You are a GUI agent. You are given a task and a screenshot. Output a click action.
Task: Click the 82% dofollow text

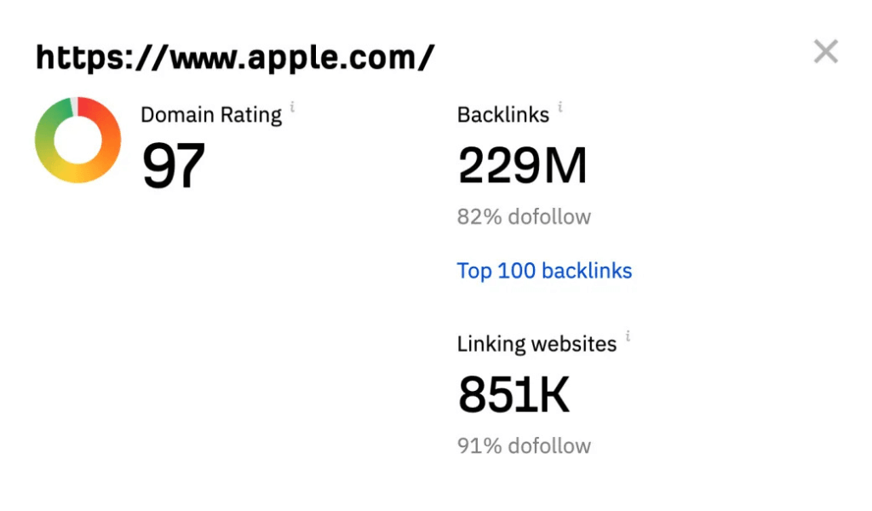[x=524, y=217]
